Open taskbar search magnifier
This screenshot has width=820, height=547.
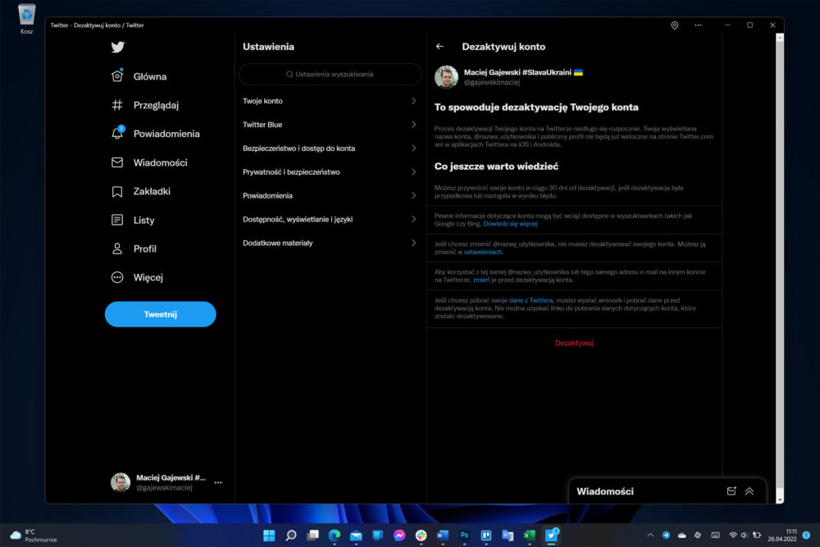(291, 535)
